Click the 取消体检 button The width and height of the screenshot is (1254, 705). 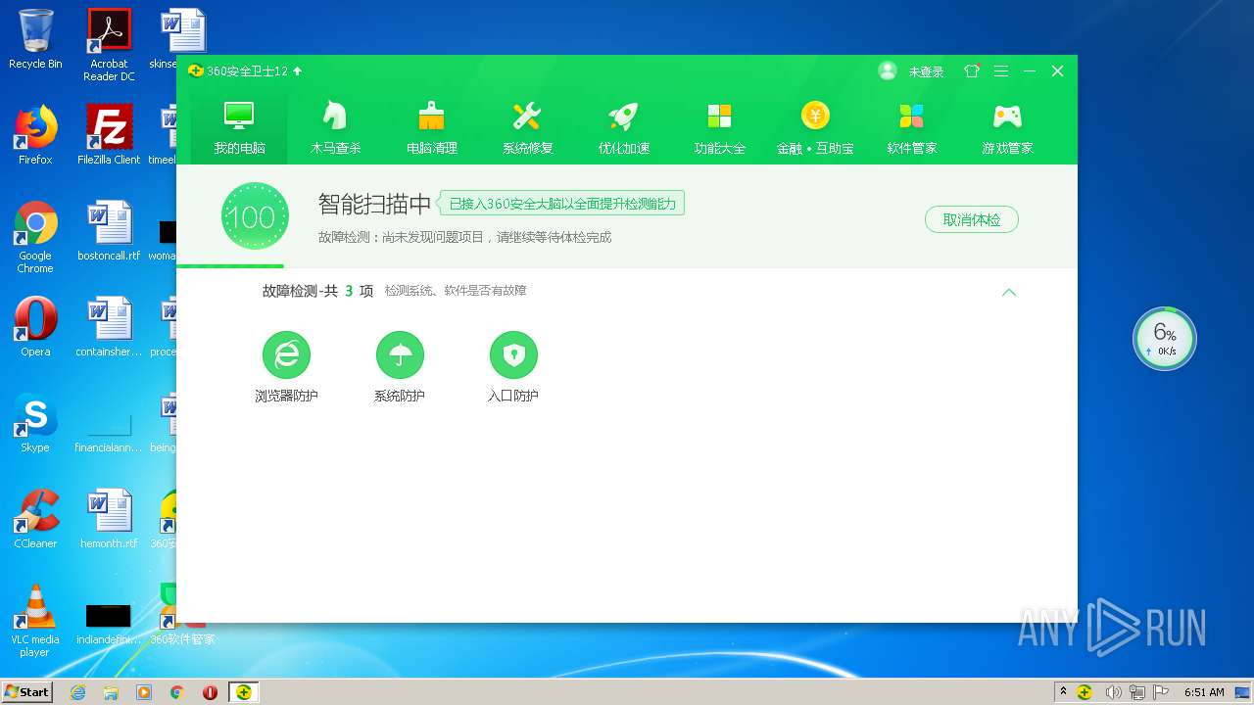coord(971,219)
